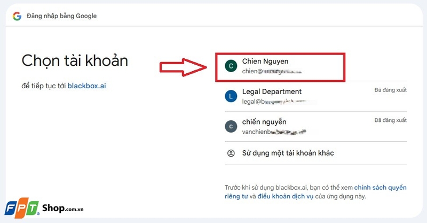Viewport: 427px width, 223px height.
Task: Click Đã đăng xuất beside chiến nguyễn
Action: (390, 120)
